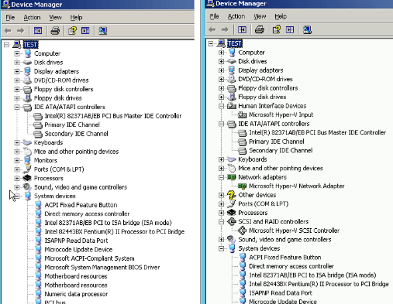The height and width of the screenshot is (304, 393).
Task: Click the Network adapters category icon
Action: (x=231, y=177)
